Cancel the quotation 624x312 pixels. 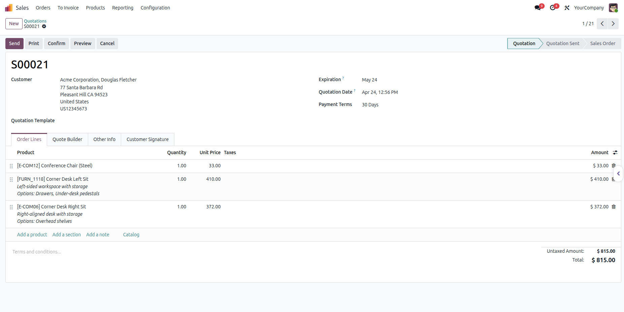(x=107, y=43)
